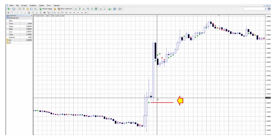Open the Сервис menu

pyautogui.click(x=41, y=5)
